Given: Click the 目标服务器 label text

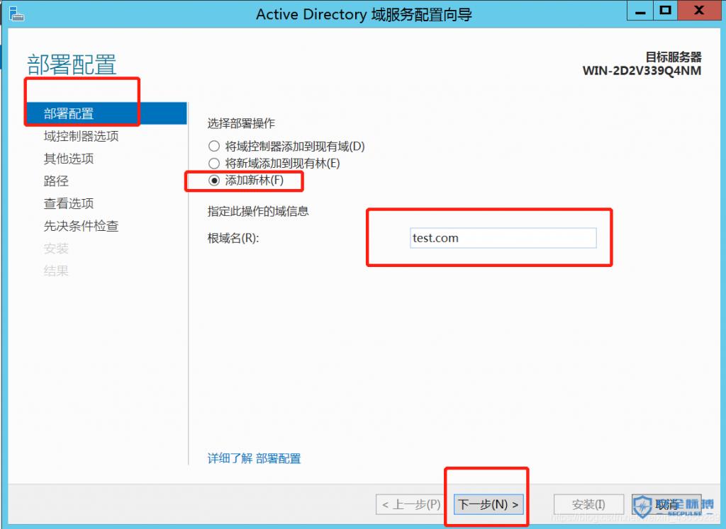Looking at the screenshot, I should click(674, 57).
